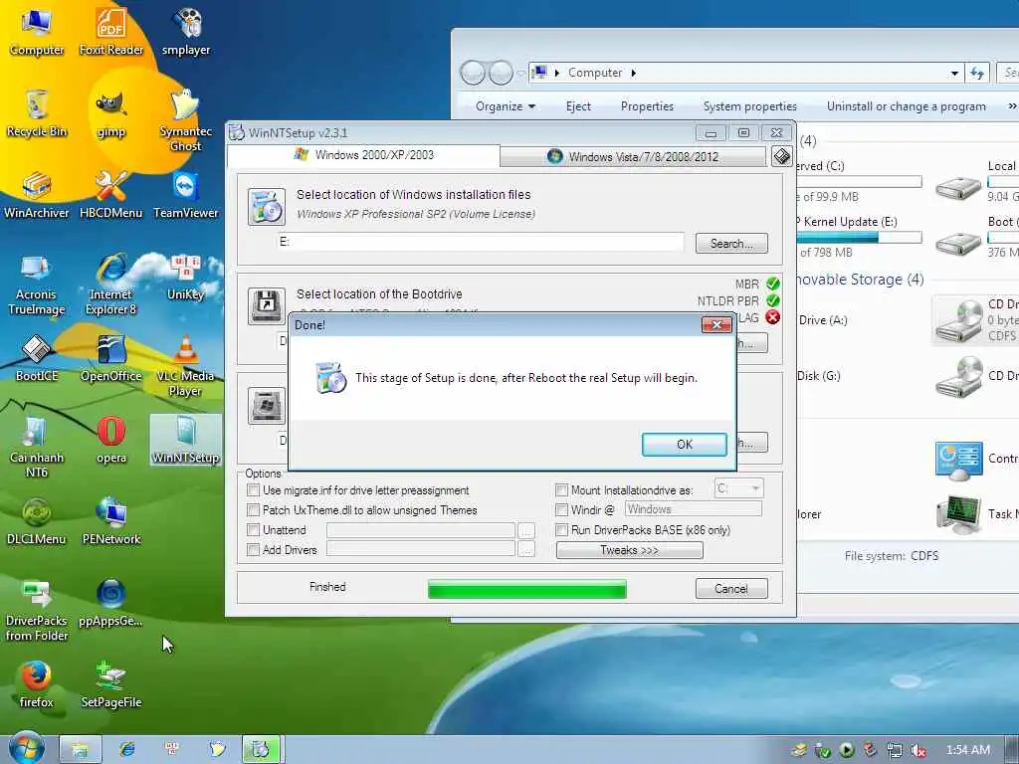Check Patch UxTheme.dll option

pyautogui.click(x=254, y=510)
